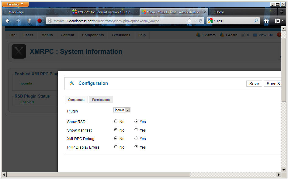Go back with the browser Back arrow
The image size is (288, 179).
click(7, 21)
